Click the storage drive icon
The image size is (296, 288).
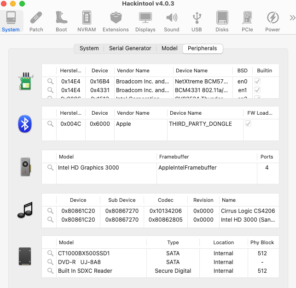(25, 256)
